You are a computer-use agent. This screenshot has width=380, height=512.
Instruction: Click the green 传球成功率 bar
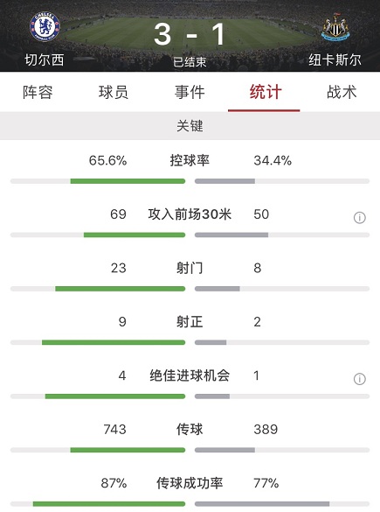point(109,504)
